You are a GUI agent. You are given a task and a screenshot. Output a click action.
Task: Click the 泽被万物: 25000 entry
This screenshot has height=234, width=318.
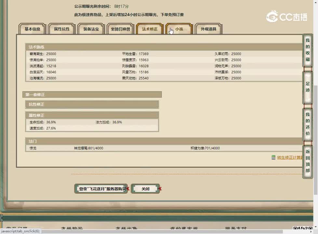coord(228,78)
